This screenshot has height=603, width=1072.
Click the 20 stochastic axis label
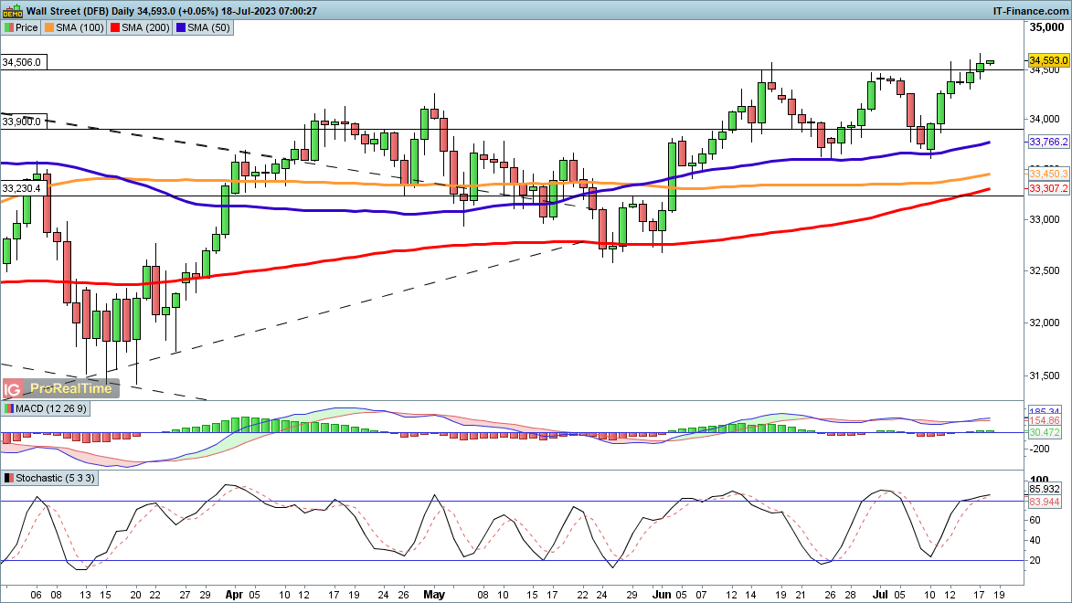[1035, 561]
